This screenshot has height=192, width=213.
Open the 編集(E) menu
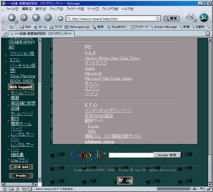coord(27,9)
